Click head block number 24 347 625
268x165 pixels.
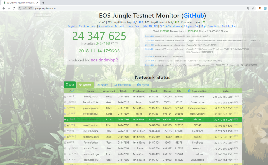[99, 36]
